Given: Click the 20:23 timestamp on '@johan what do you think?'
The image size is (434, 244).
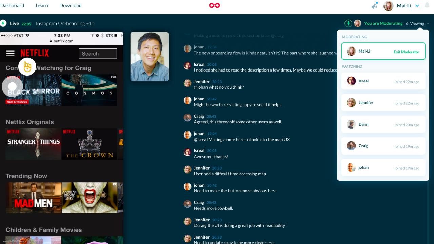Looking at the screenshot, I should [x=217, y=82].
